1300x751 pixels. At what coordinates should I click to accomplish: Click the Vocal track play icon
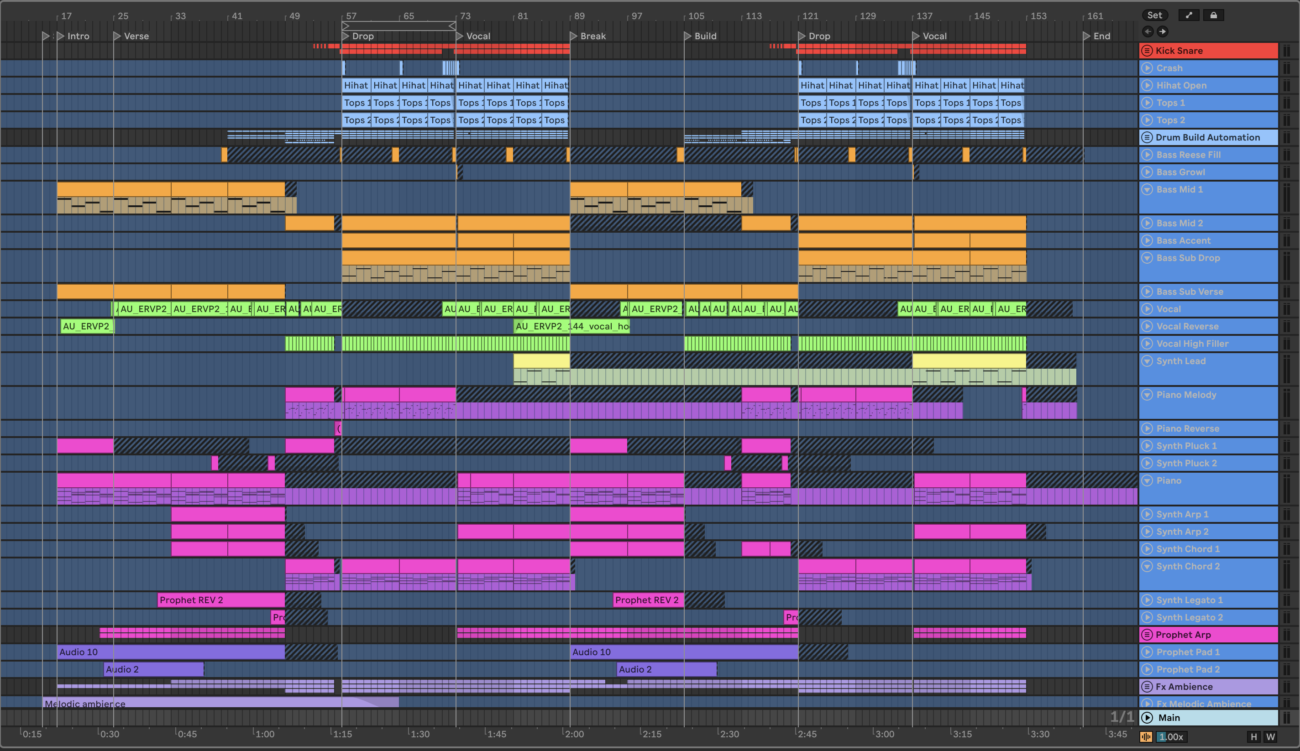1147,309
